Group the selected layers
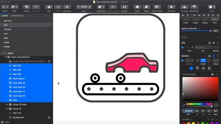The height and width of the screenshot is (124, 221). (27, 7)
